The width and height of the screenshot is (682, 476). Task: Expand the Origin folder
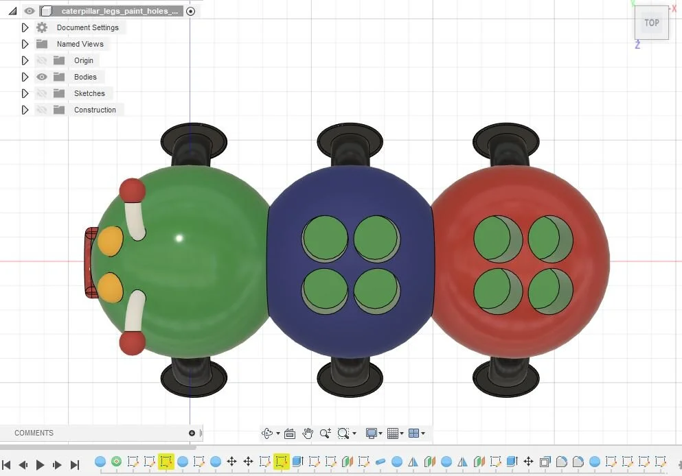click(25, 60)
